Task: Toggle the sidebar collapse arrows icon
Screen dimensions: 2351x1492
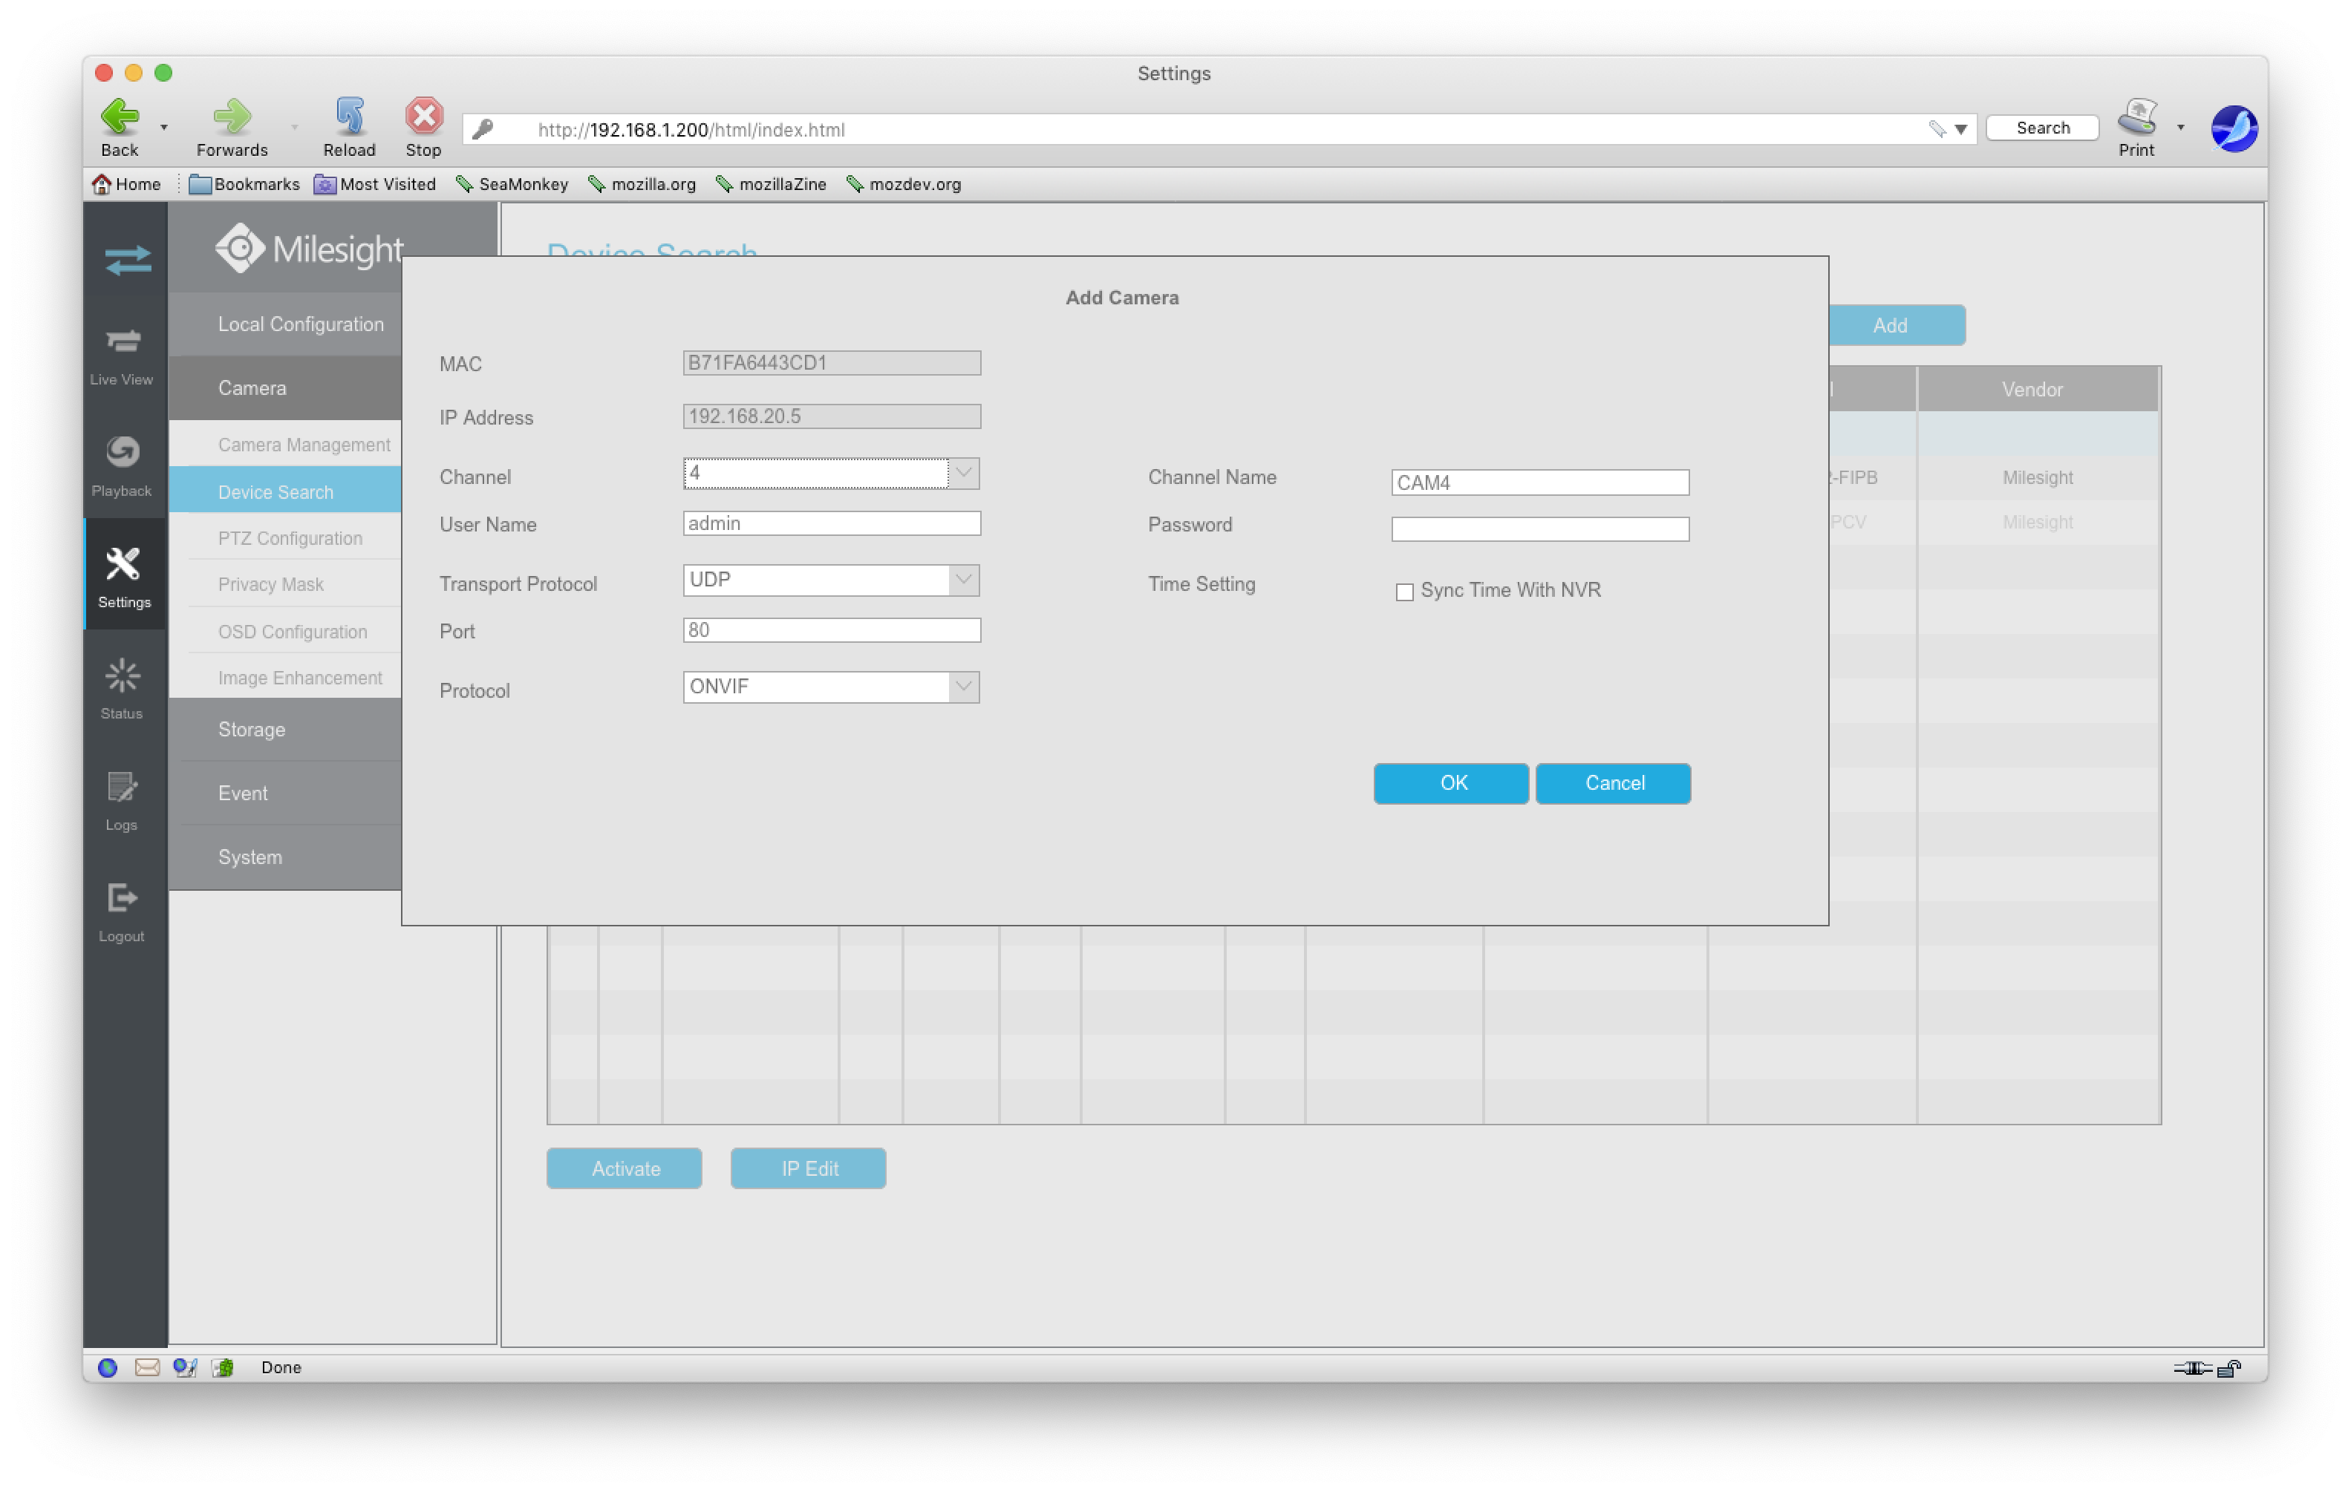Action: coord(127,260)
